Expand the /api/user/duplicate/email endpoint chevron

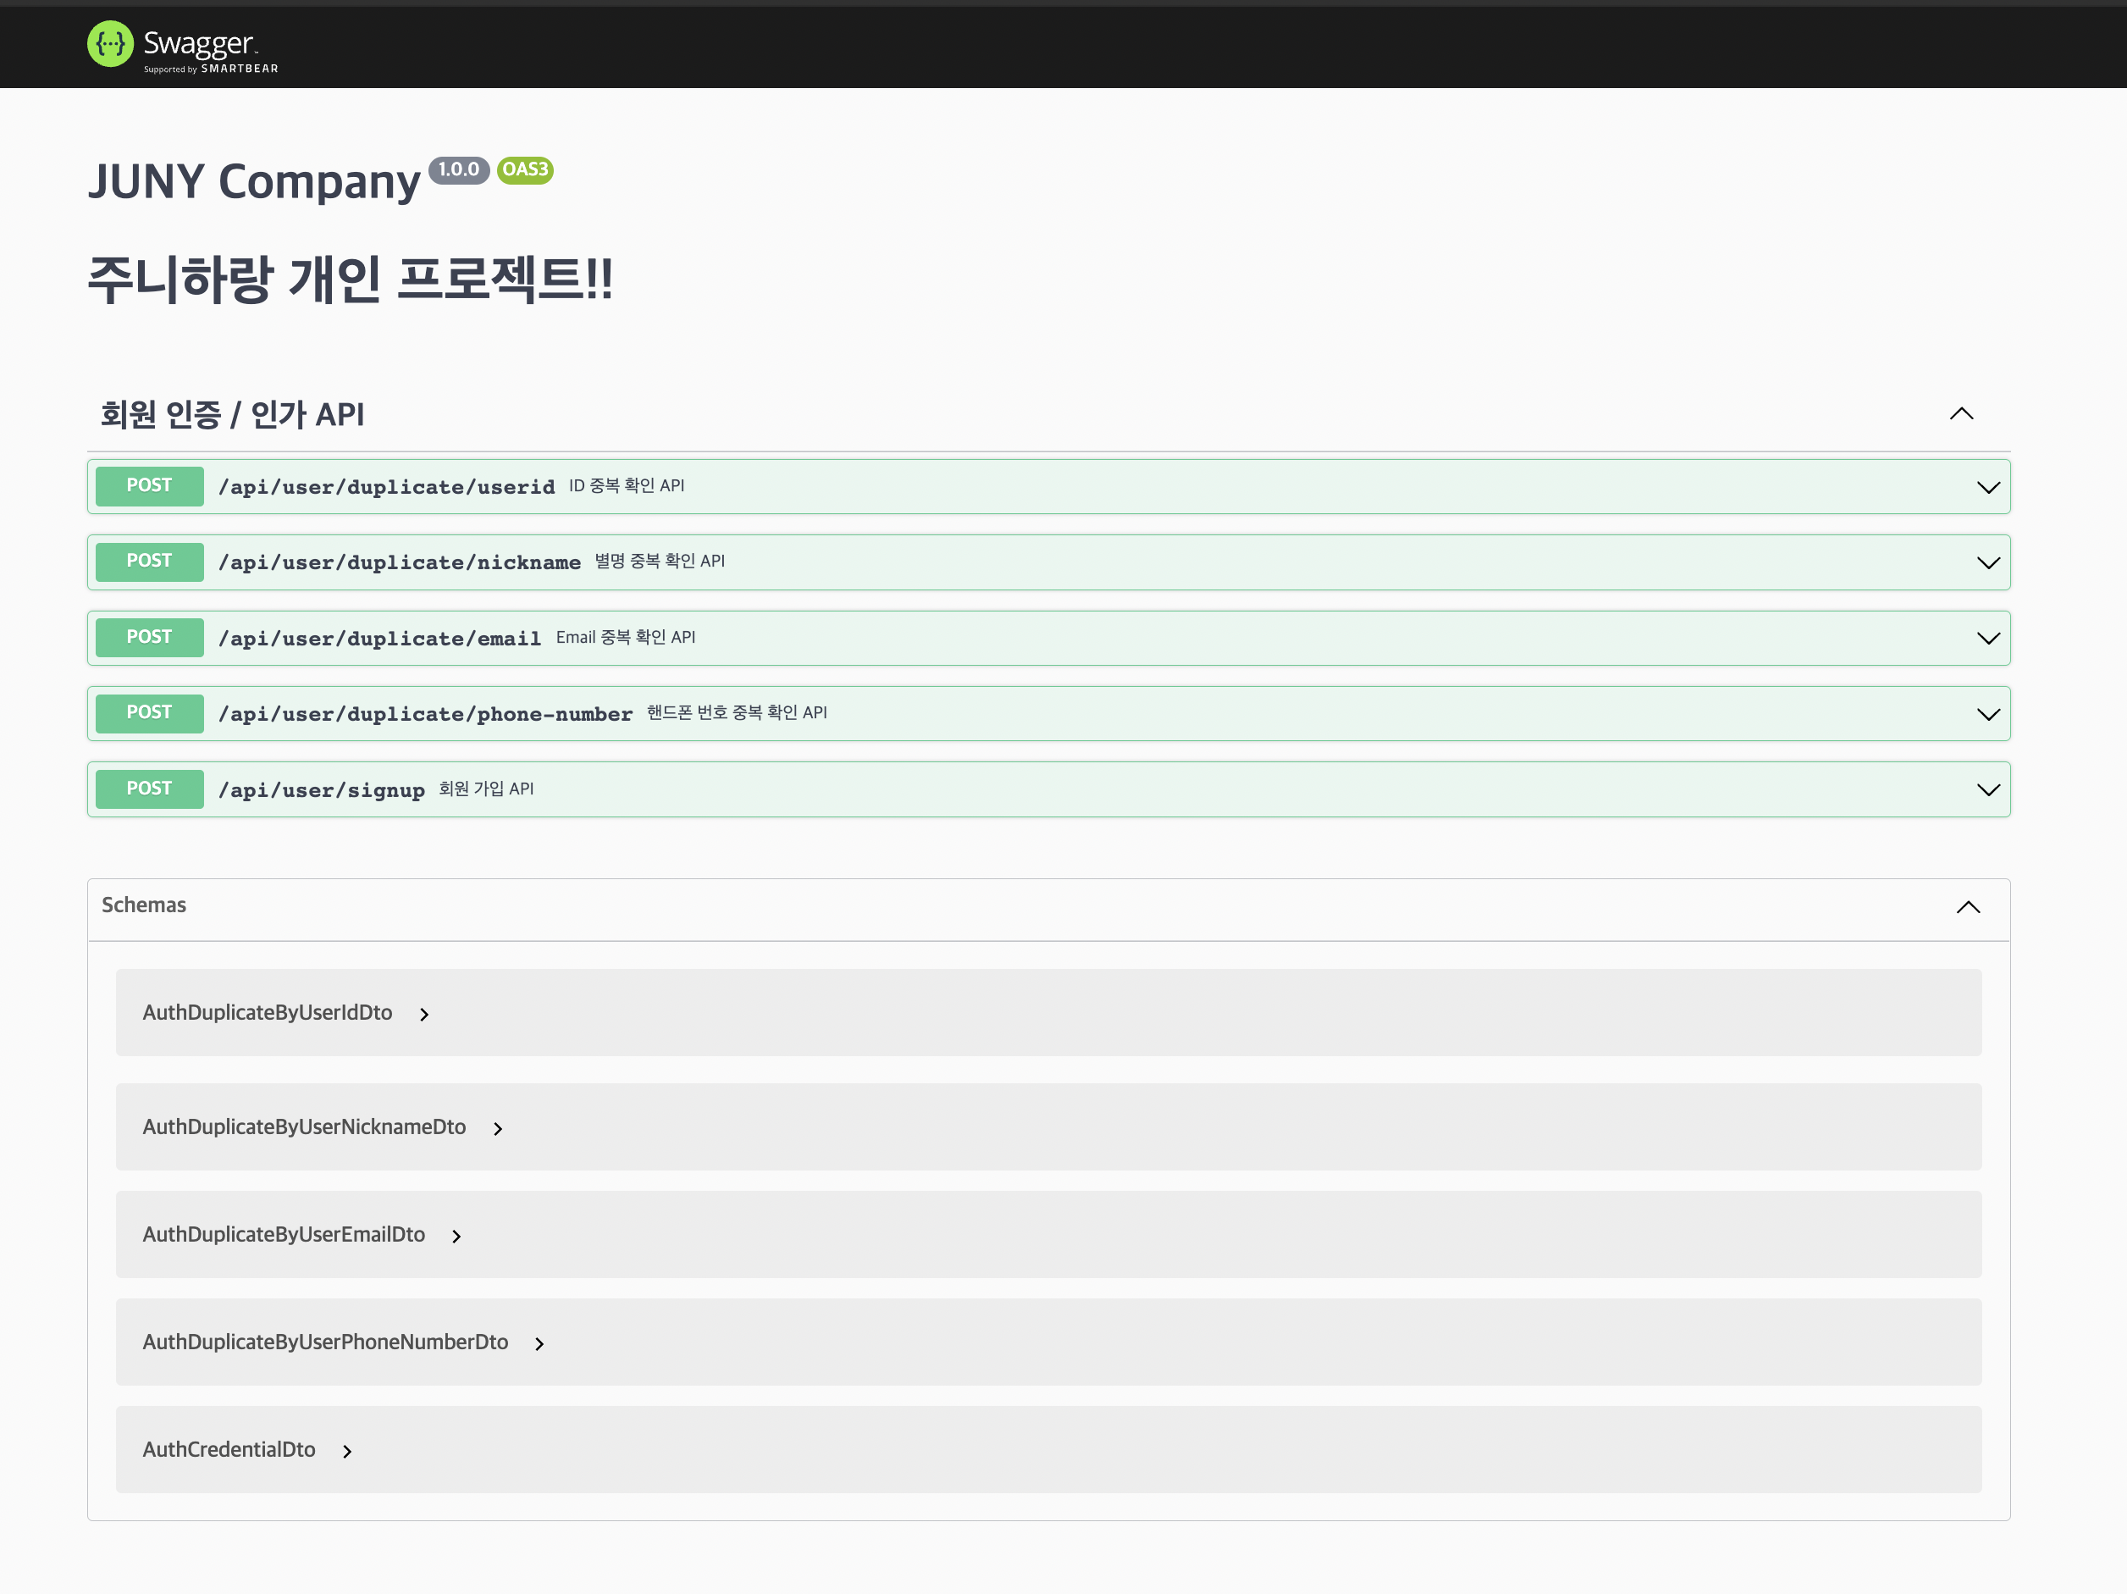click(1987, 639)
